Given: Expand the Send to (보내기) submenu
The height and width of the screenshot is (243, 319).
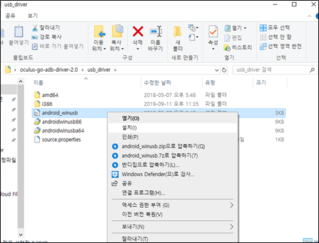Looking at the screenshot, I should 173,227.
